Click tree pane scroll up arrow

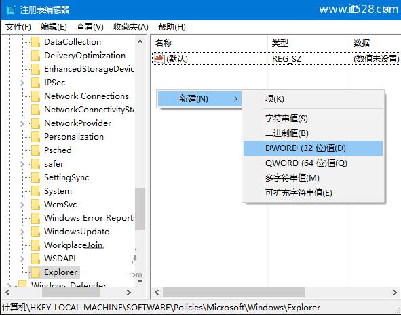tap(140, 41)
